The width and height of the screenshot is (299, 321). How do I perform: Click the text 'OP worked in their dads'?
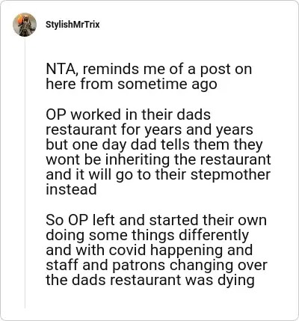129,114
